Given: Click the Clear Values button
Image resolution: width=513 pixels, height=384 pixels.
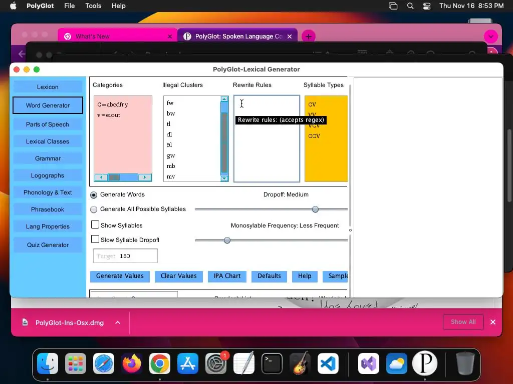Looking at the screenshot, I should click(179, 276).
